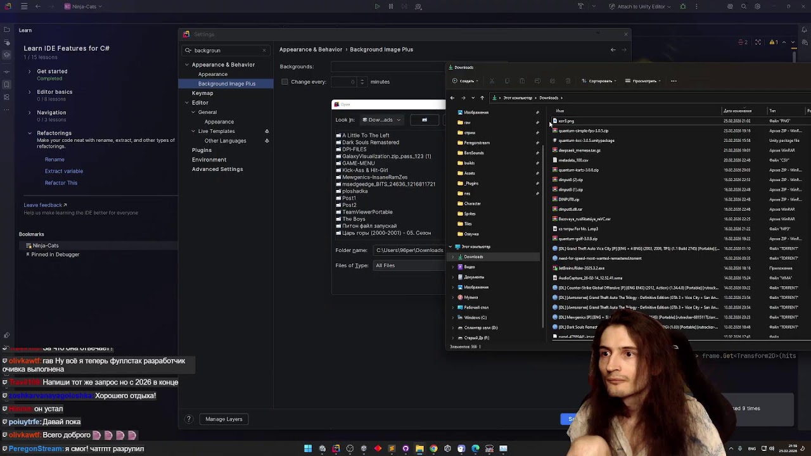
Task: Open Environment settings page
Action: [209, 160]
